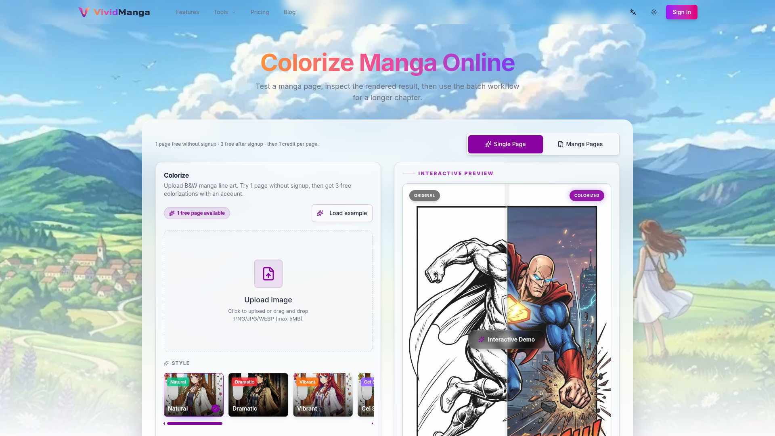Click the Colorize Manga Online headline

(387, 63)
